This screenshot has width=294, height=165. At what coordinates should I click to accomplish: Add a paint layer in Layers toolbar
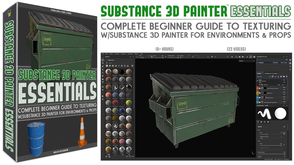point(276,77)
